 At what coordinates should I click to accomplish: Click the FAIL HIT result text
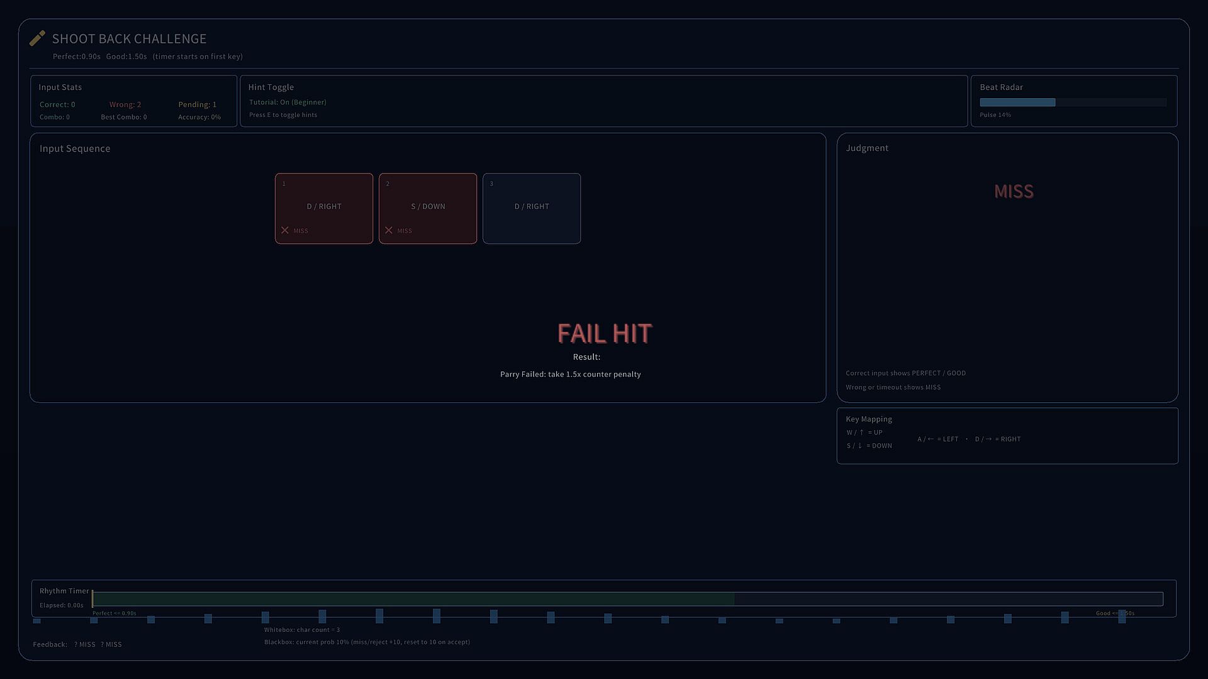[605, 334]
